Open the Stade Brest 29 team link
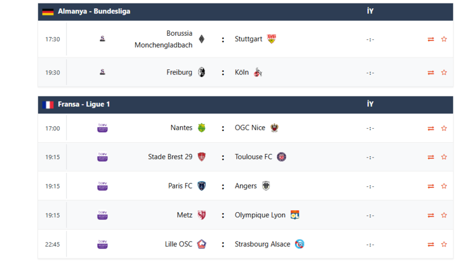 click(x=170, y=157)
